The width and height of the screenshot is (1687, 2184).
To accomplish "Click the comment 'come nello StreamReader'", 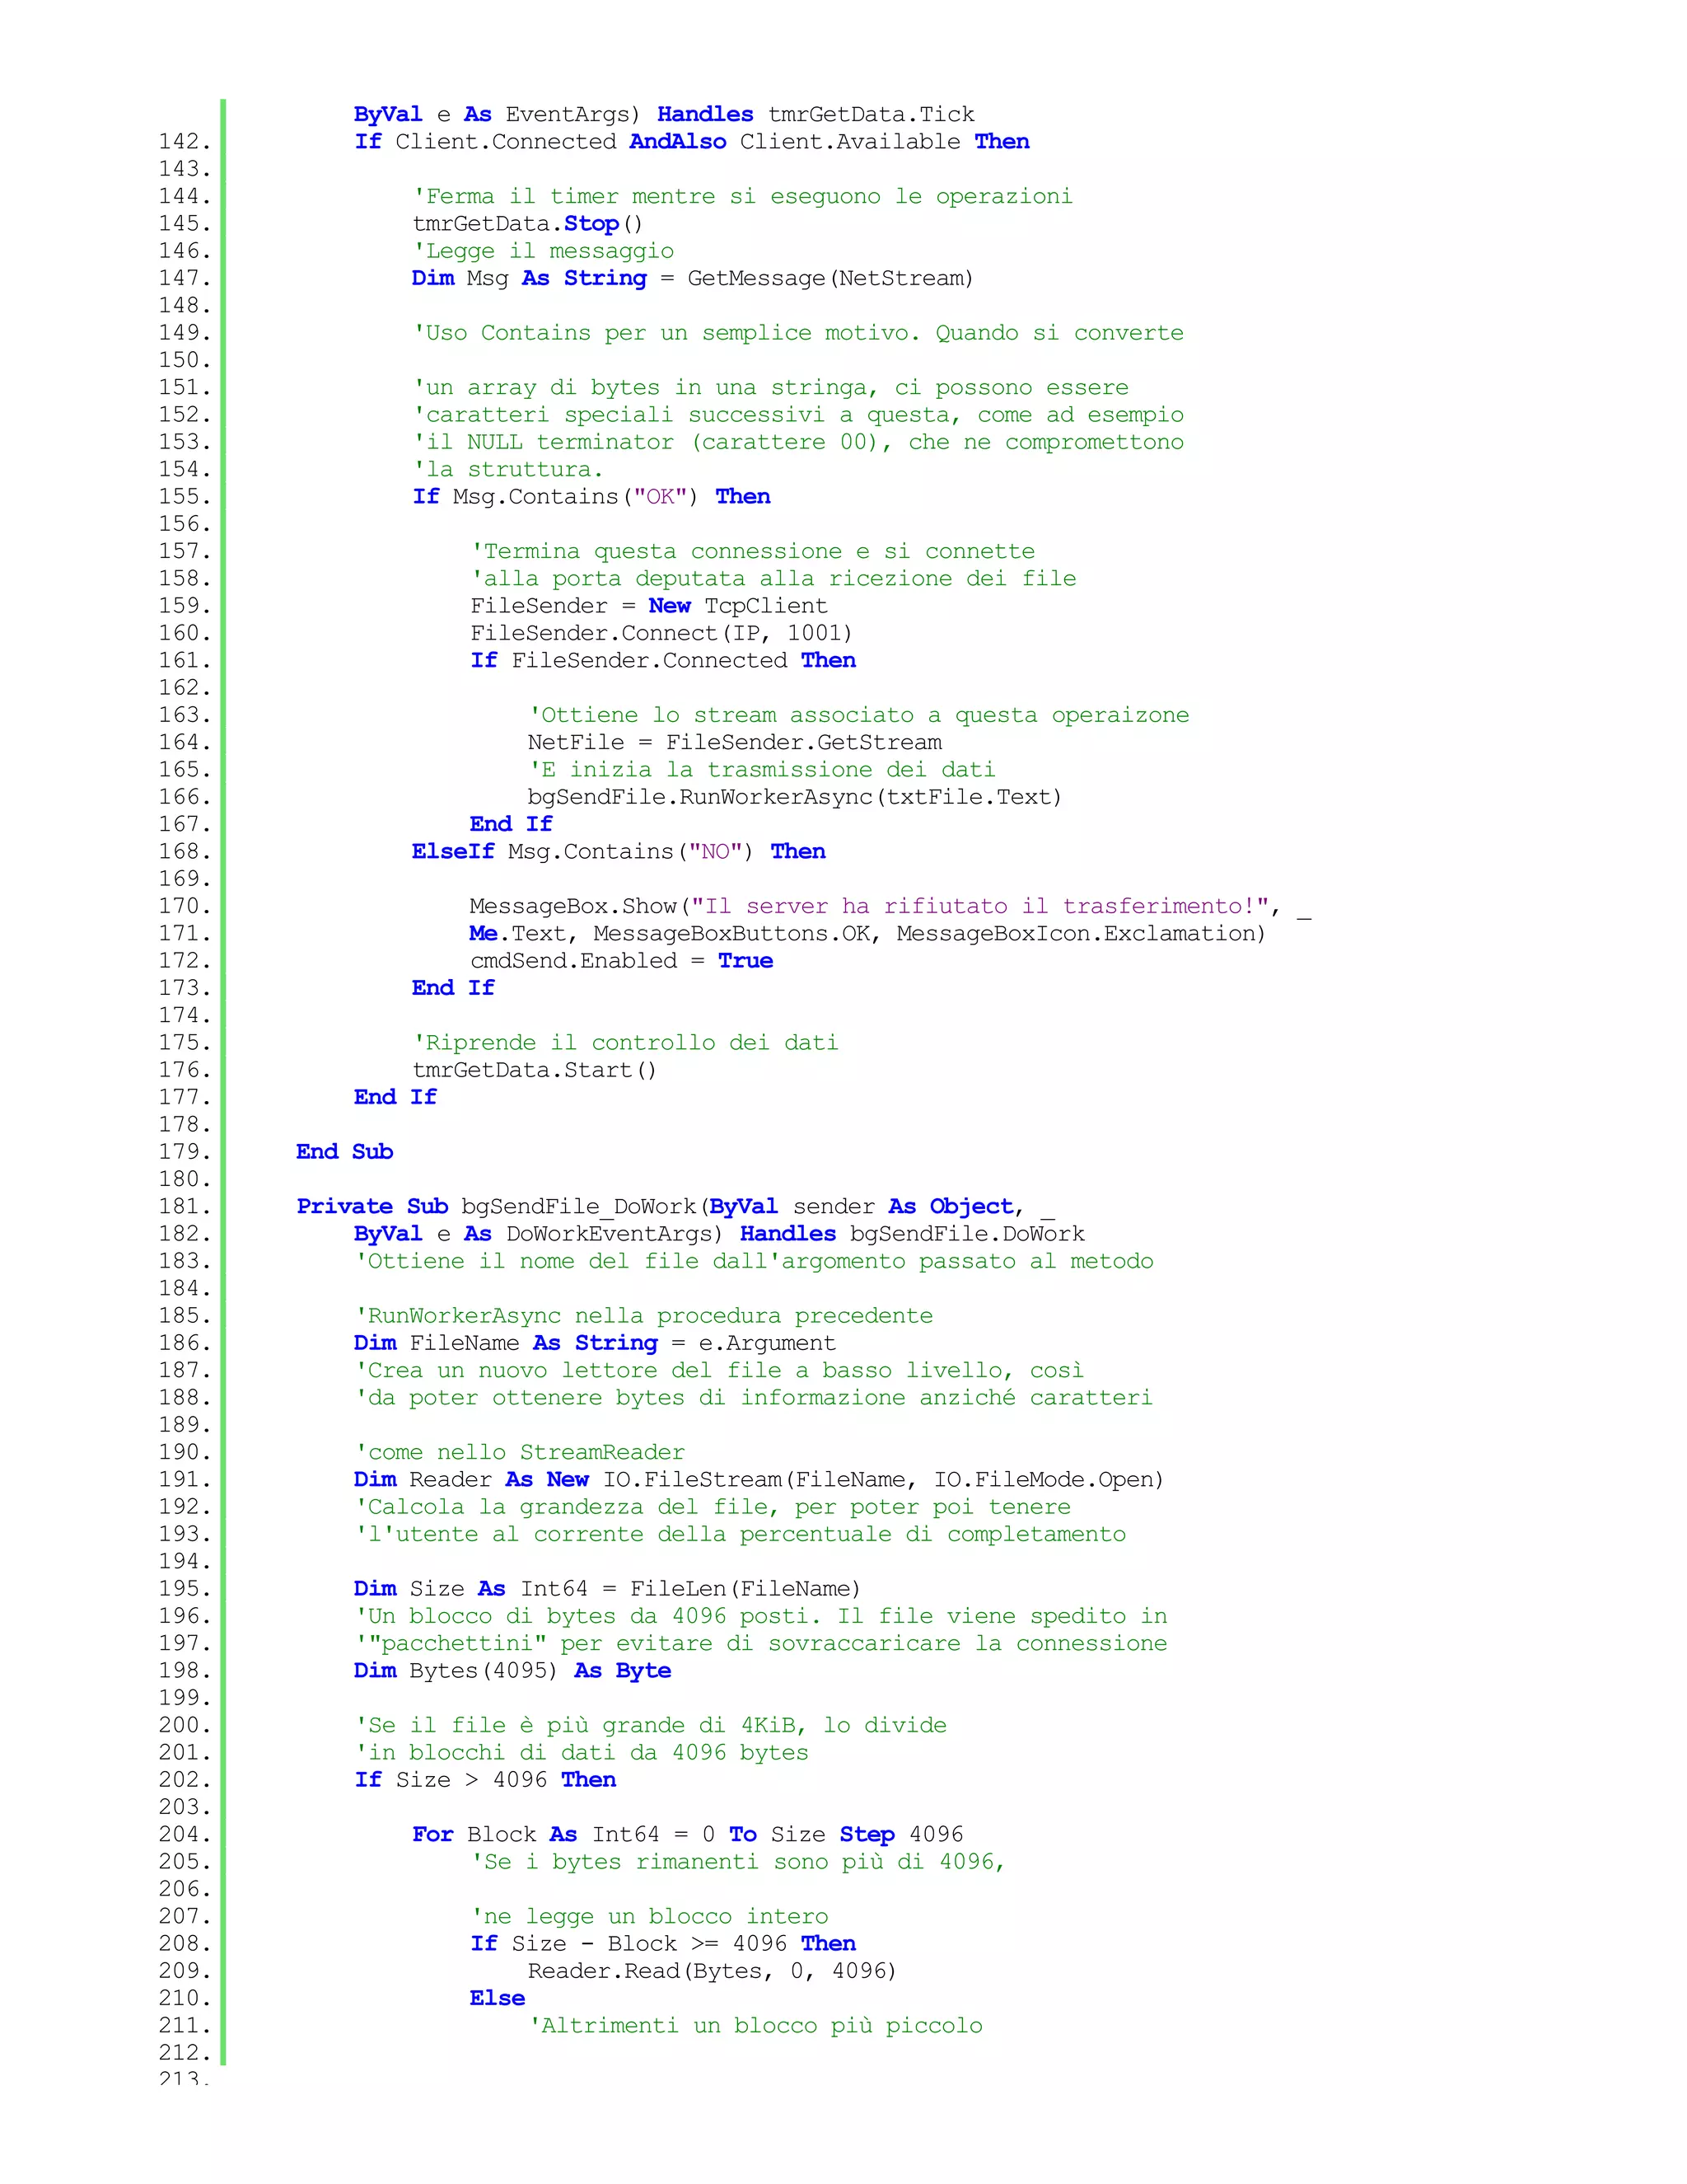I will coord(520,1452).
